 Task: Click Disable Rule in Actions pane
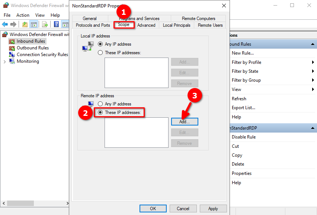click(x=244, y=137)
